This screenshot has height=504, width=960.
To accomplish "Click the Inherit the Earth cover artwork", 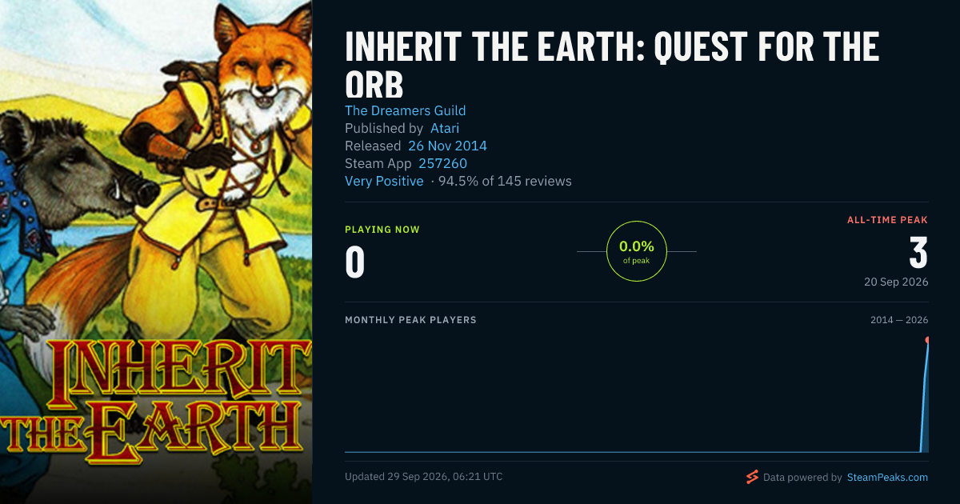I will 156,252.
